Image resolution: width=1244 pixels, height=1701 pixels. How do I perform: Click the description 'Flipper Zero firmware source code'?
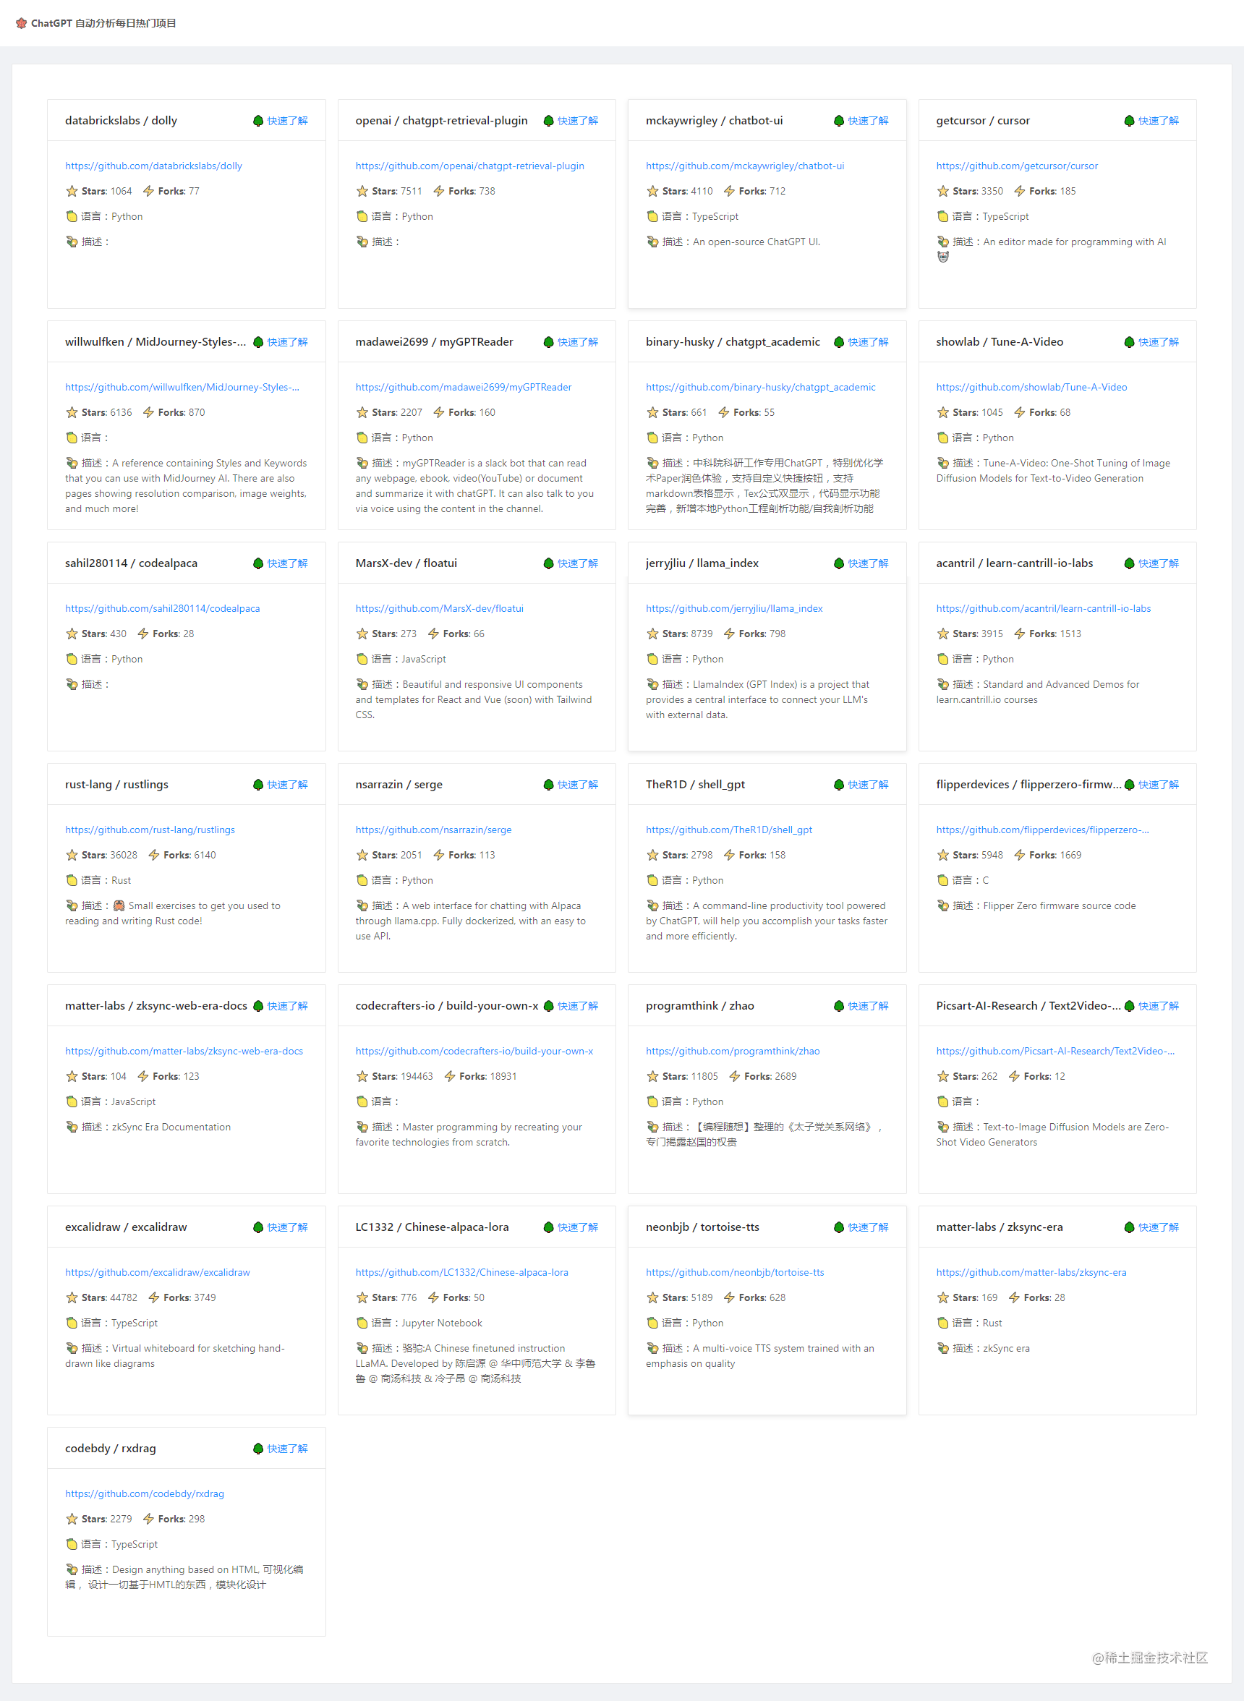[x=1060, y=906]
